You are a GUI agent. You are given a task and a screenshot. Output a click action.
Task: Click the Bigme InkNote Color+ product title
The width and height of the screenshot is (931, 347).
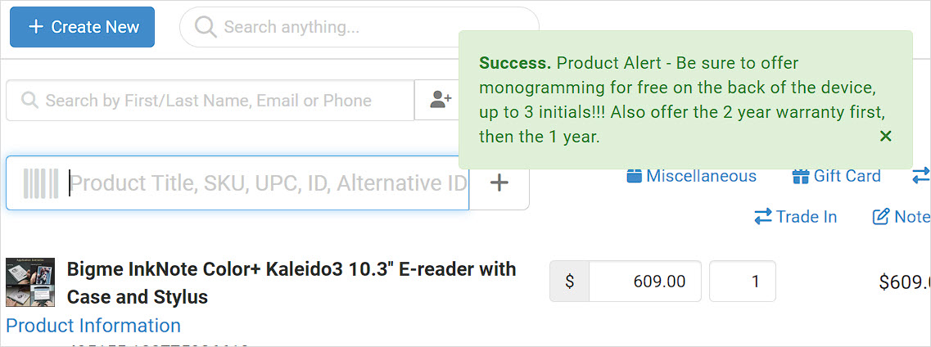pyautogui.click(x=292, y=282)
